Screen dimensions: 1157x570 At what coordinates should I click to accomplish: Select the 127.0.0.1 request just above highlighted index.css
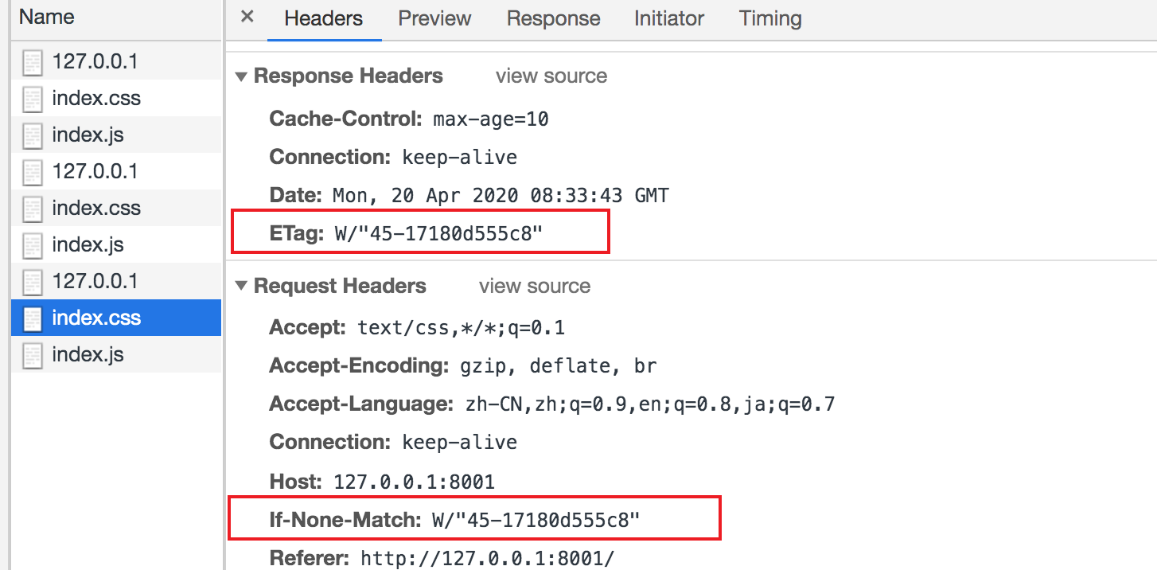tap(116, 281)
